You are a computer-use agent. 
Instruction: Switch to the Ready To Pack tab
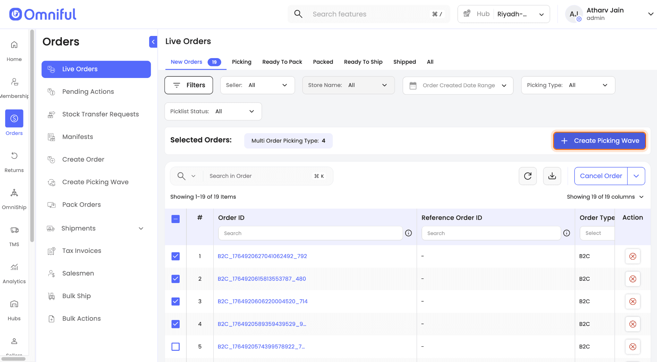tap(282, 62)
